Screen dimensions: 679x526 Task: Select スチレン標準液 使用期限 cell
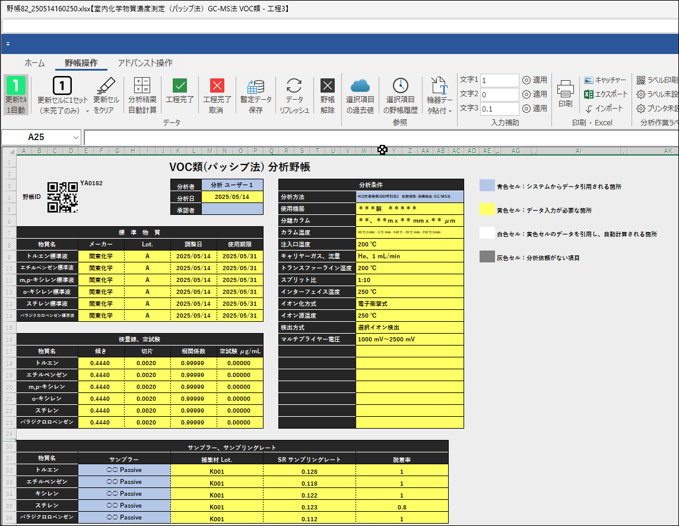pos(239,304)
